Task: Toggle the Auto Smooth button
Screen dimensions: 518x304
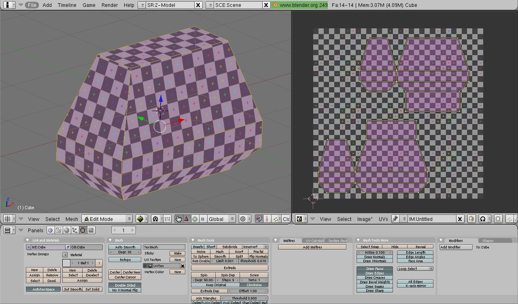Action: point(125,247)
